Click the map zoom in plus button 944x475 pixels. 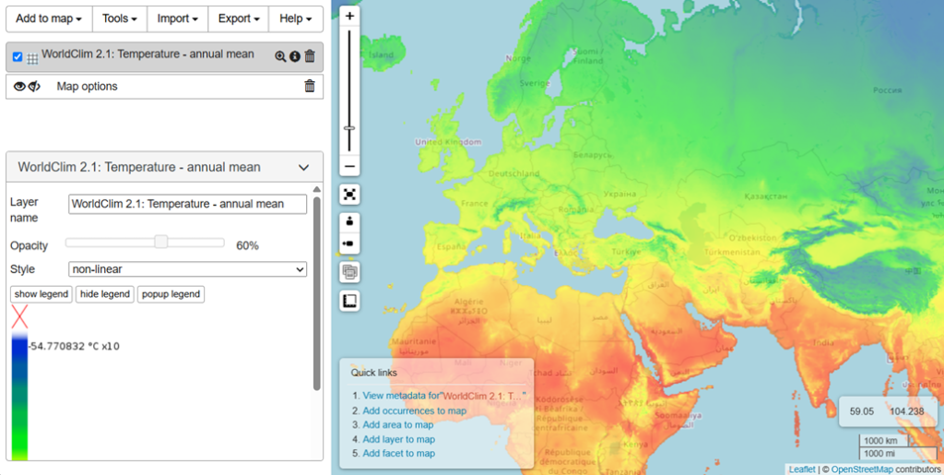(349, 16)
